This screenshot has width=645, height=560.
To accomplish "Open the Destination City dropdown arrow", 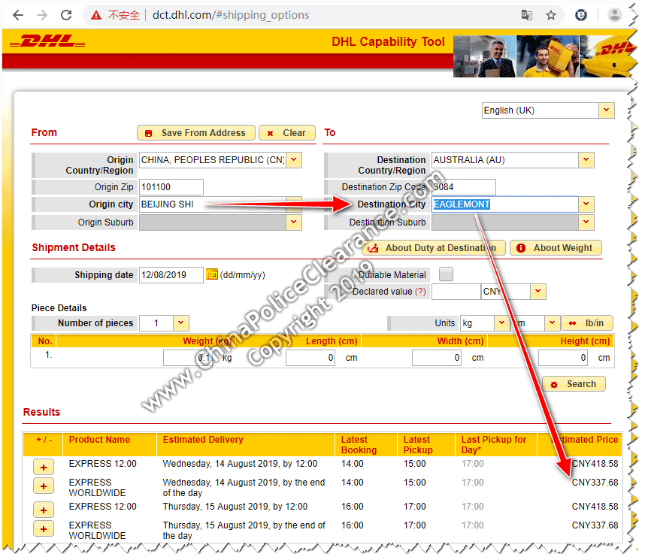I will (x=586, y=204).
